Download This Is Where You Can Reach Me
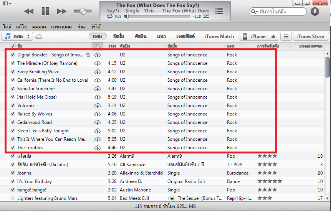 [x=97, y=139]
